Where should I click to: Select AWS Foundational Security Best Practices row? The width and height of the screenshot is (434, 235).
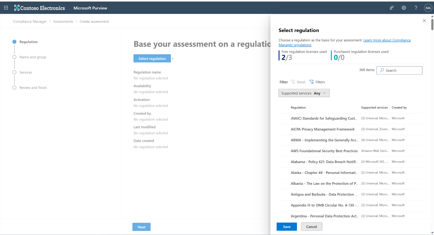350,151
